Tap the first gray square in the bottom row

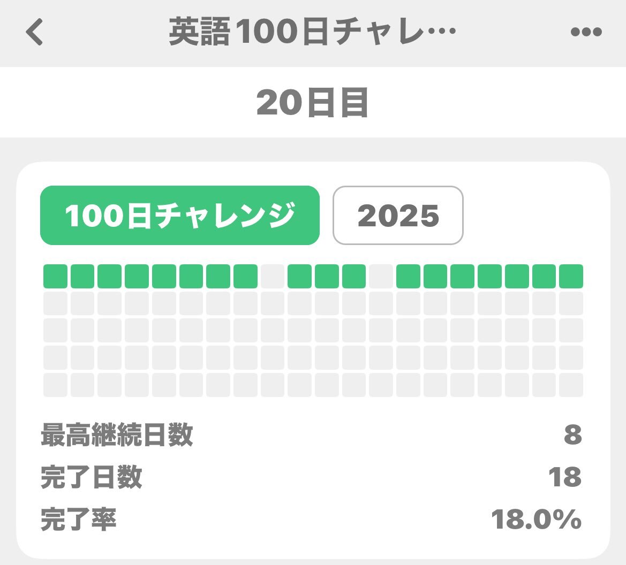tap(55, 385)
